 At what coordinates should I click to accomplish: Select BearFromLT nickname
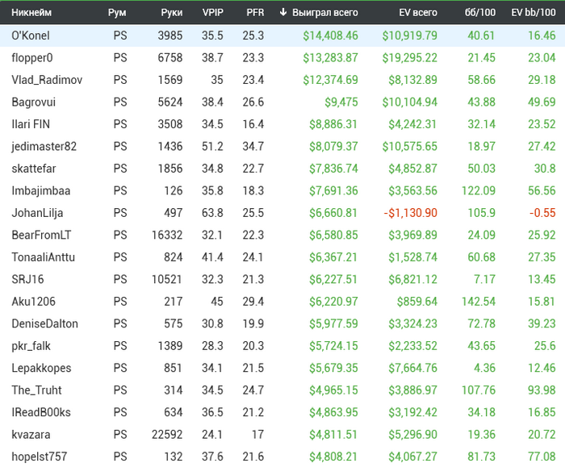[x=41, y=236]
